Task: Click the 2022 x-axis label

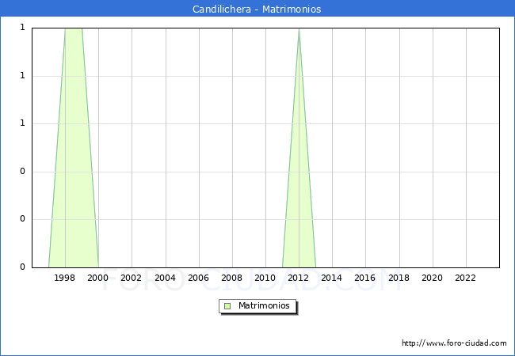Action: click(x=465, y=278)
